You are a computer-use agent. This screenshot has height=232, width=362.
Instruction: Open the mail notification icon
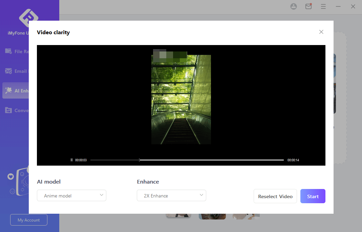tap(308, 6)
